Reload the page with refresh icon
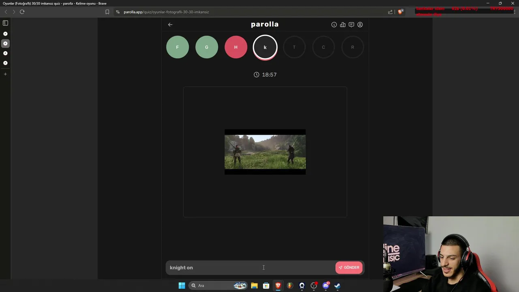The image size is (519, 292). [22, 12]
